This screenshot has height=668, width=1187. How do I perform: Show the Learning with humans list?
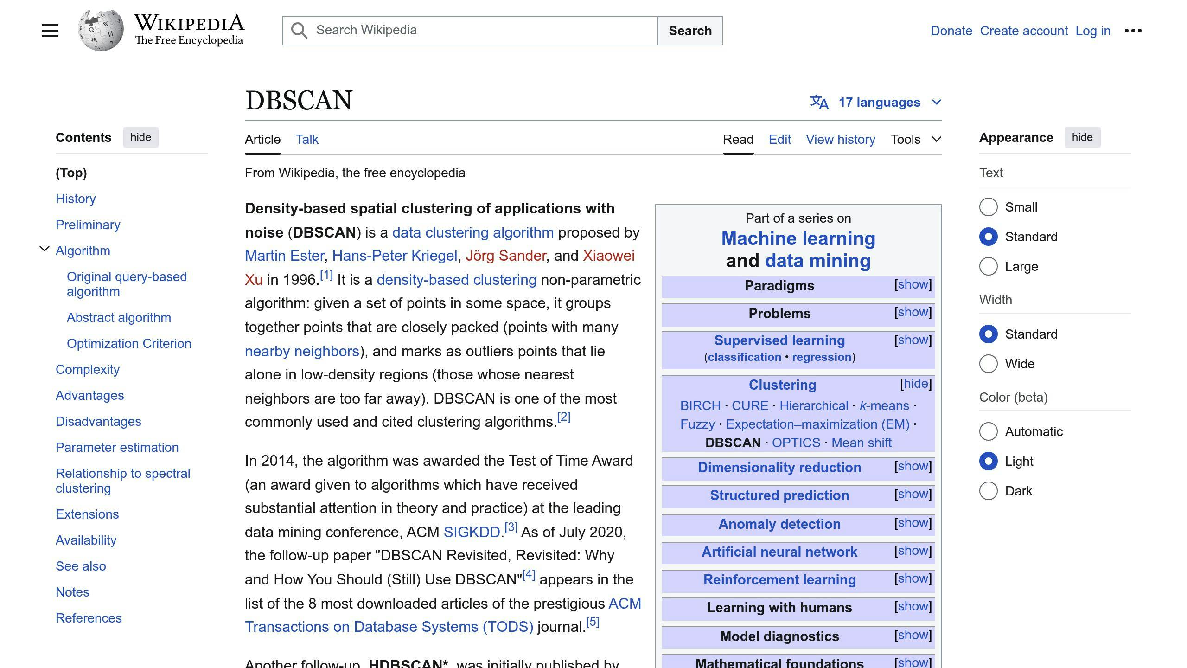coord(913,606)
